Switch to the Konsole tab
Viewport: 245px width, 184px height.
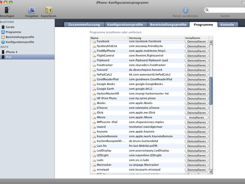tap(227, 25)
